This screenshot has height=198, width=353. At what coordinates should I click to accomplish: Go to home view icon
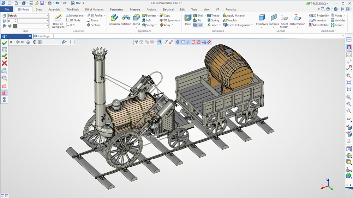[28, 42]
